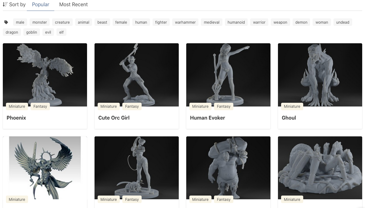View the whip woman miniature thumbnail

coord(137,168)
